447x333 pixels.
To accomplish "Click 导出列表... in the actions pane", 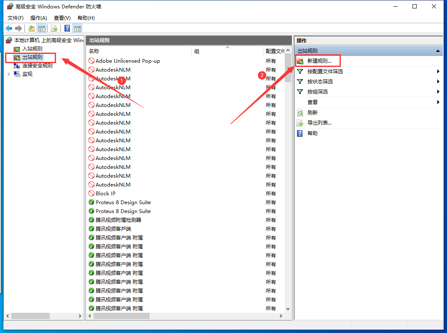I will (x=319, y=123).
